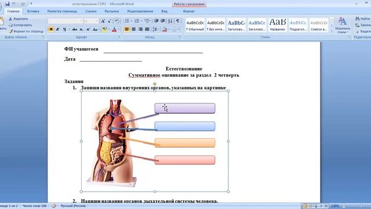Click the Clear Formatting icon

coord(117,21)
